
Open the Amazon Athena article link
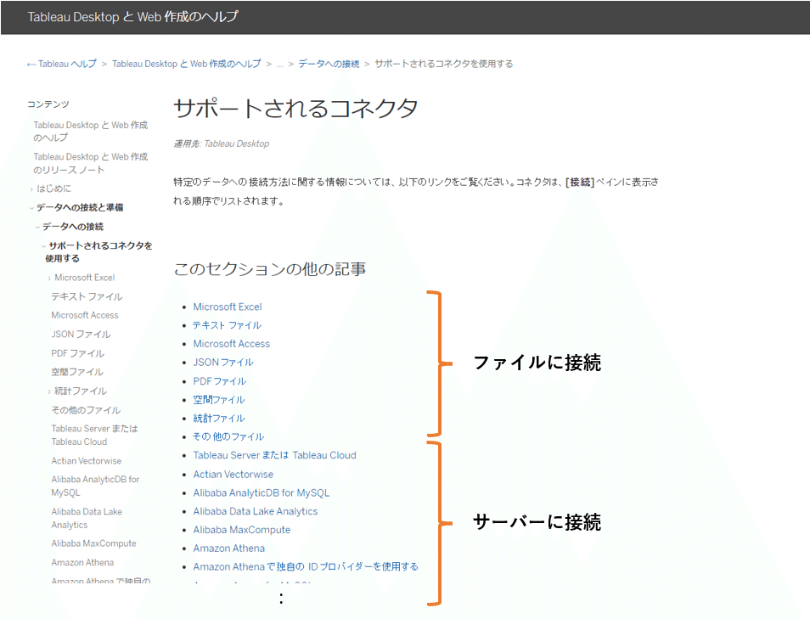pos(229,549)
